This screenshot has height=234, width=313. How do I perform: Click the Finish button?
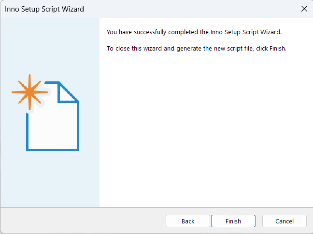pyautogui.click(x=233, y=221)
